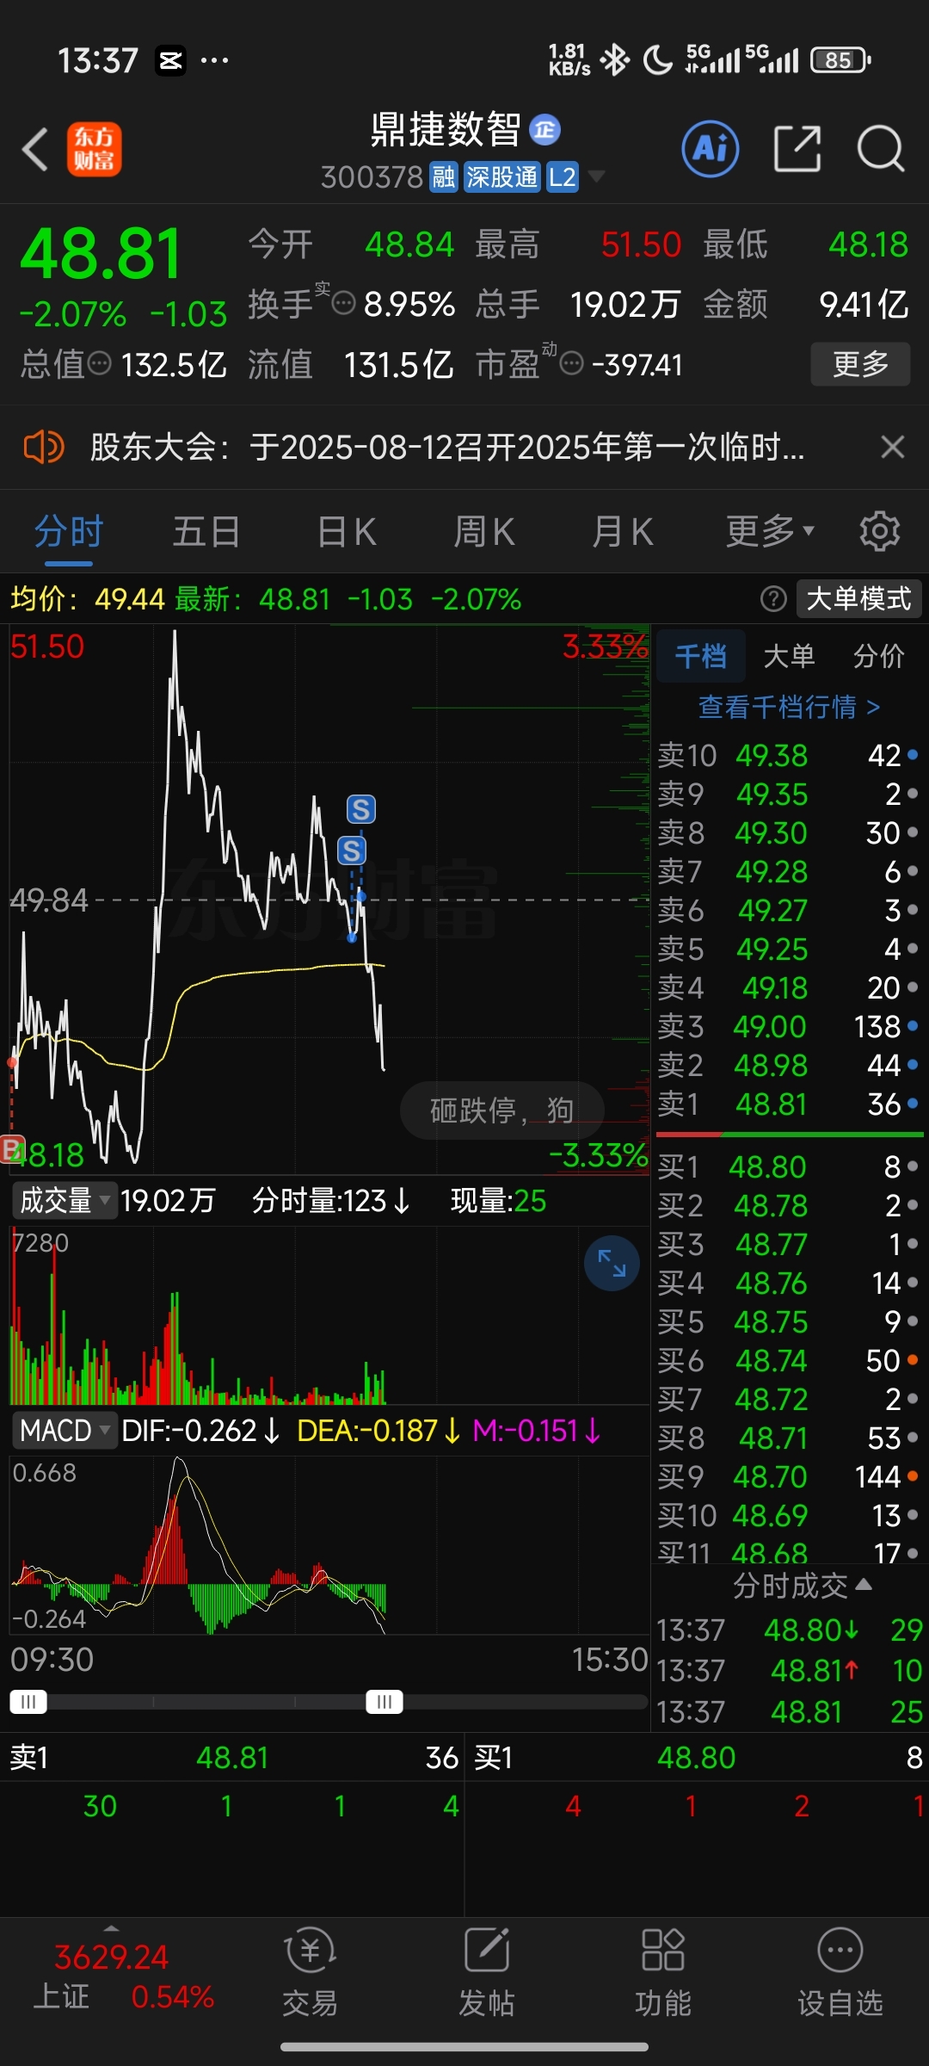Screen dimensions: 929x2066
Task: Tap 均价 49.44 label
Action: pos(87,599)
